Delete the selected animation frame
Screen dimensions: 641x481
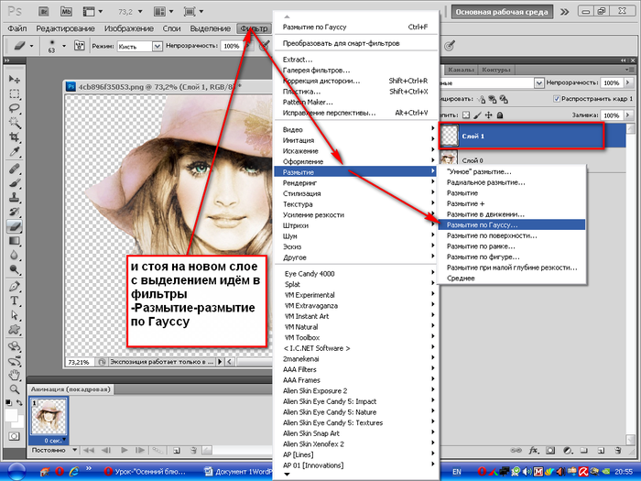point(193,451)
